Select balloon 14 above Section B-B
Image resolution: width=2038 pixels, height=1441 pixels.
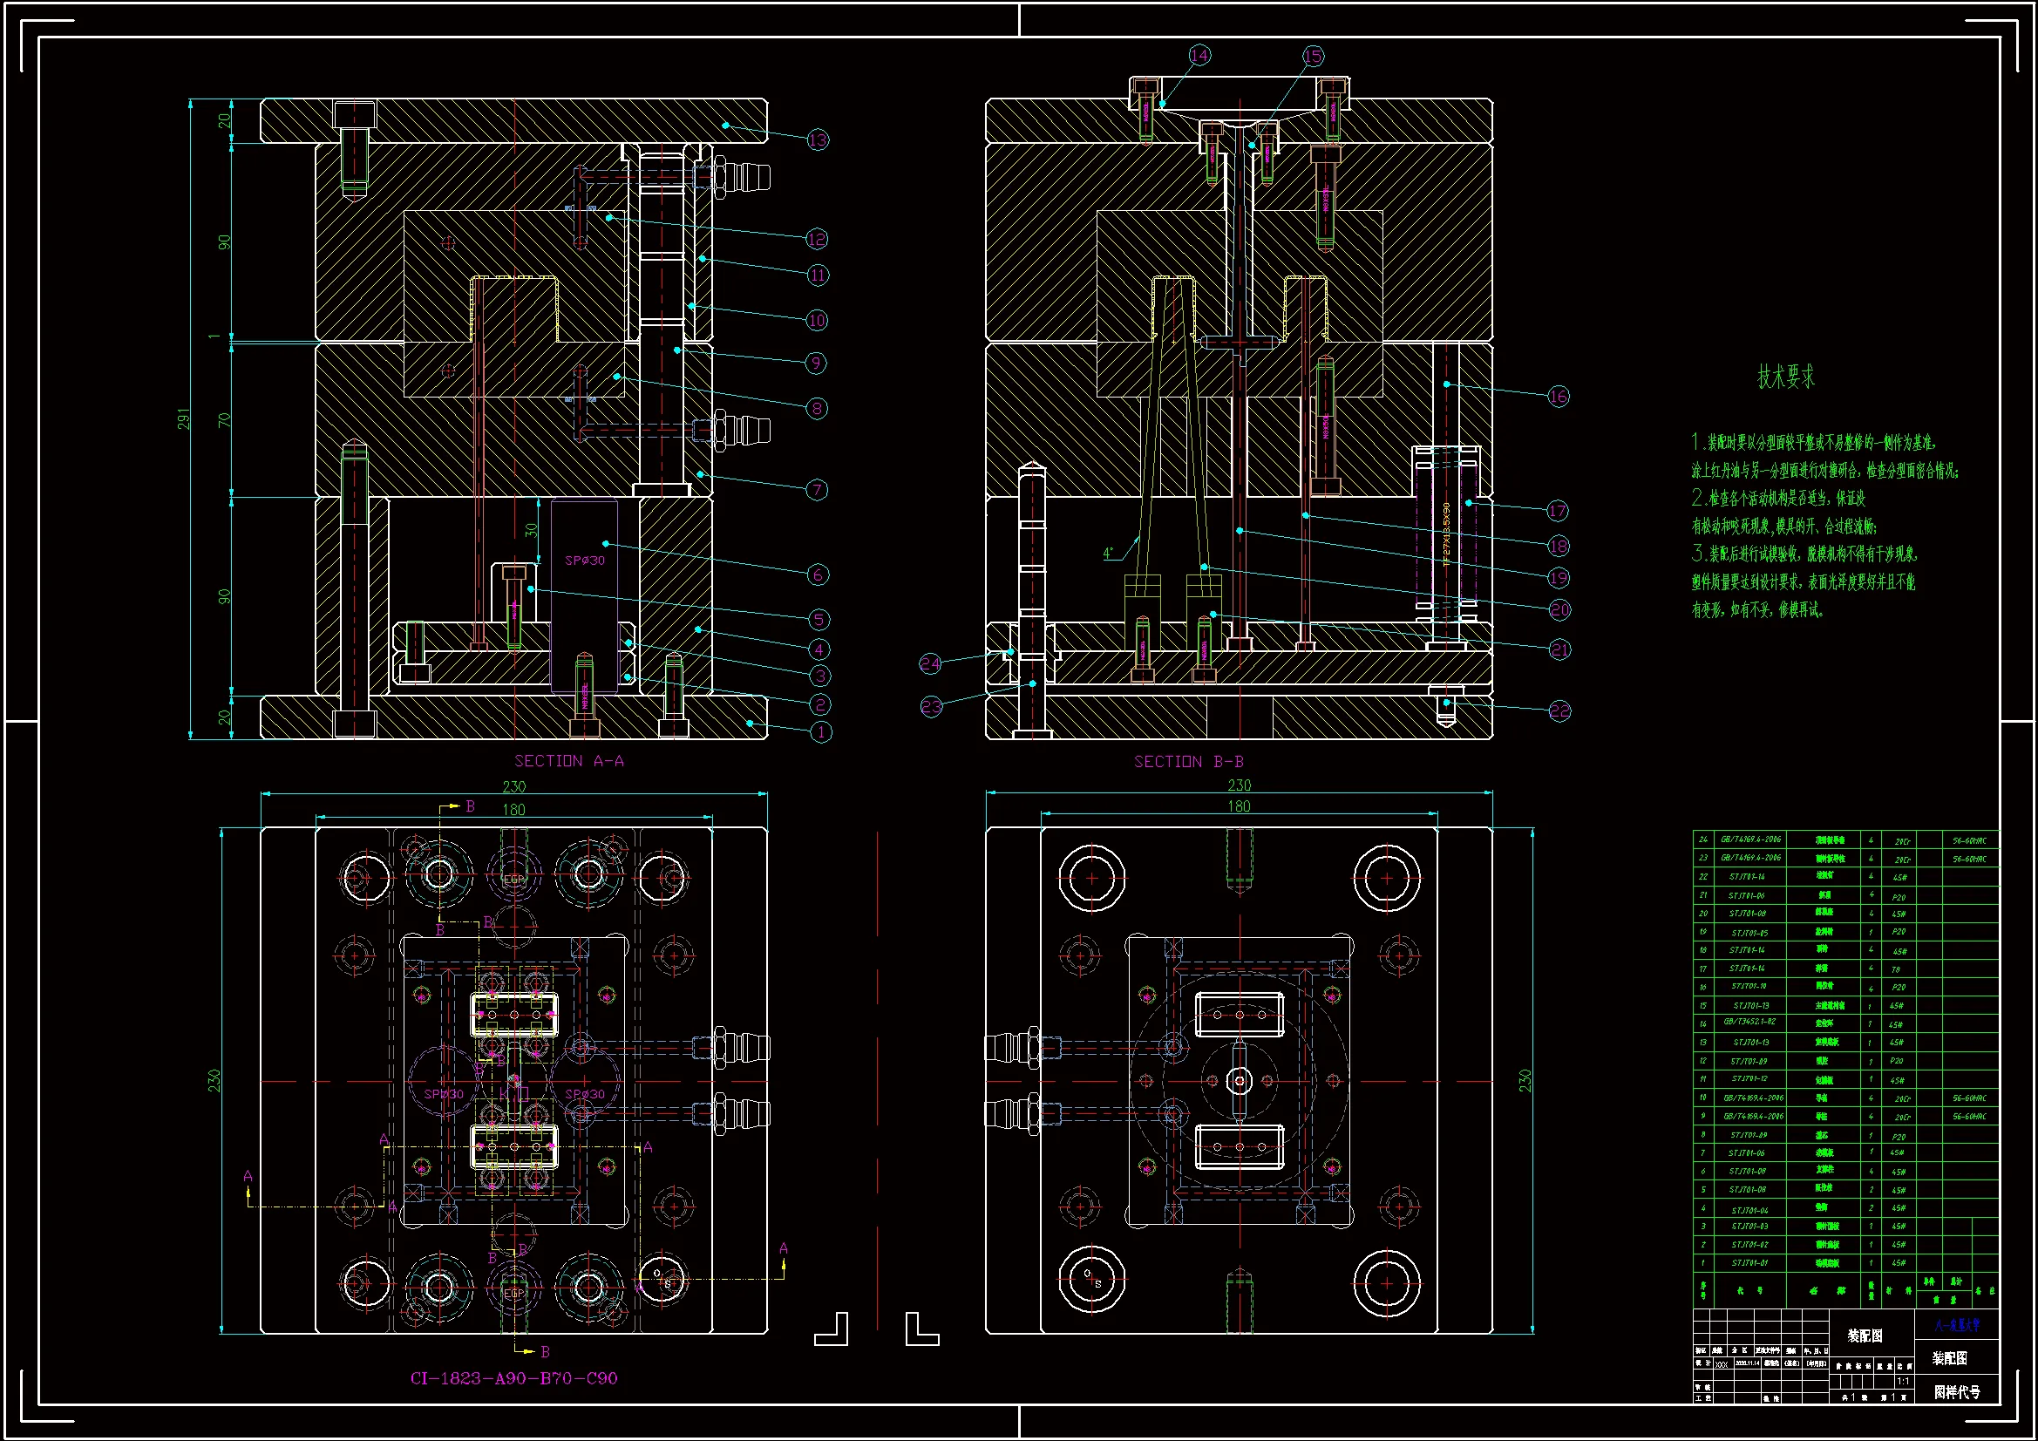click(x=1199, y=56)
